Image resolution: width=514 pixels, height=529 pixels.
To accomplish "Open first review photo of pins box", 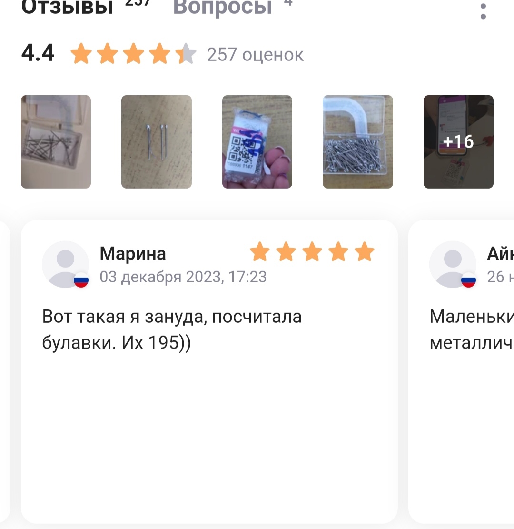I will [56, 142].
